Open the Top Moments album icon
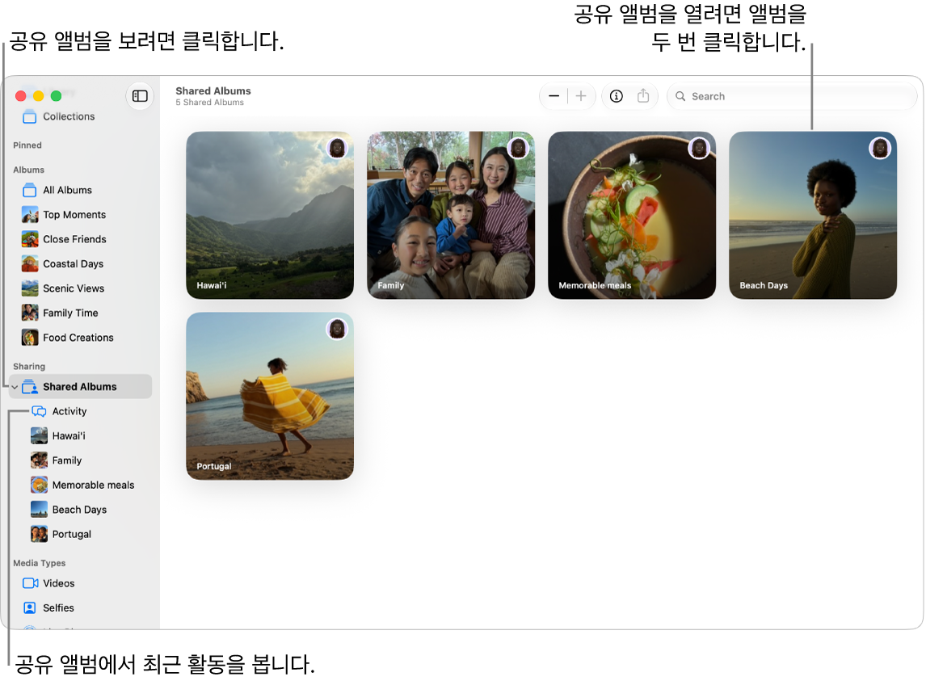Image resolution: width=926 pixels, height=681 pixels. [x=30, y=214]
